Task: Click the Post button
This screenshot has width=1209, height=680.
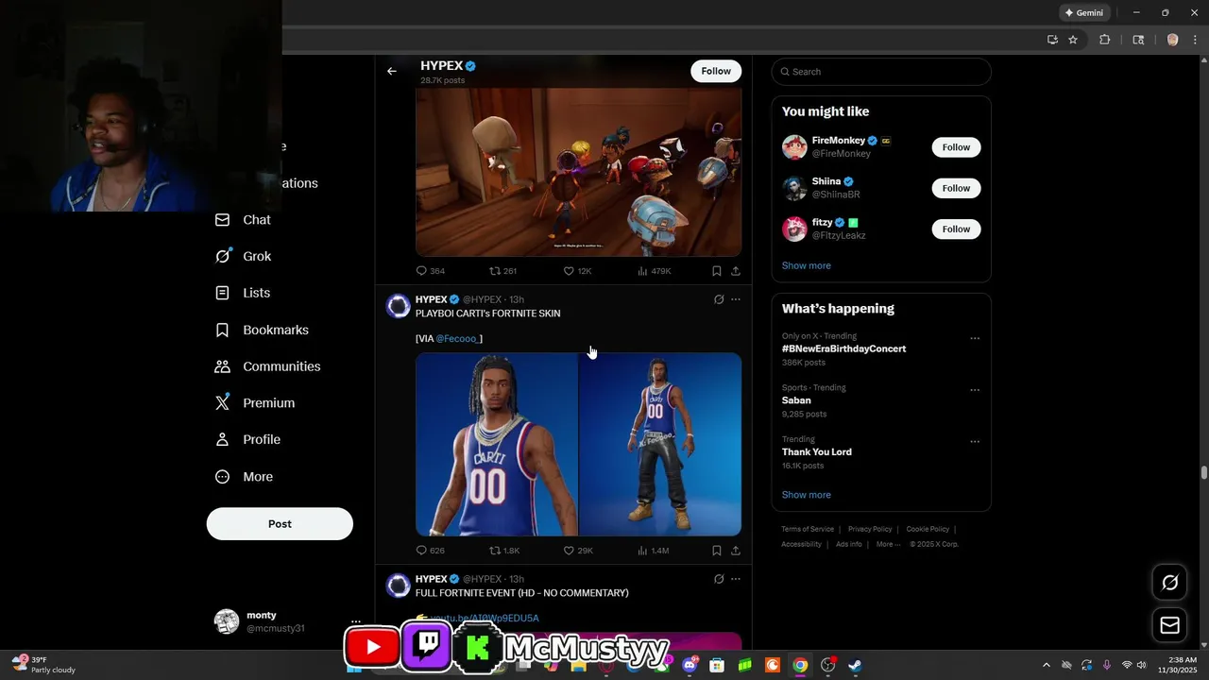Action: click(280, 524)
